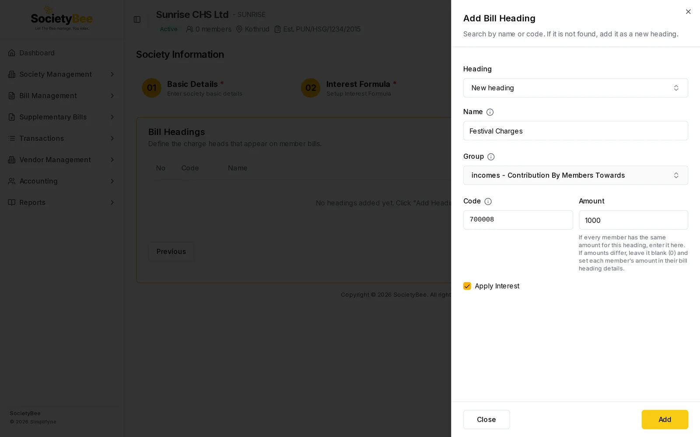Click the Accounting users icon
The image size is (700, 437).
click(12, 181)
